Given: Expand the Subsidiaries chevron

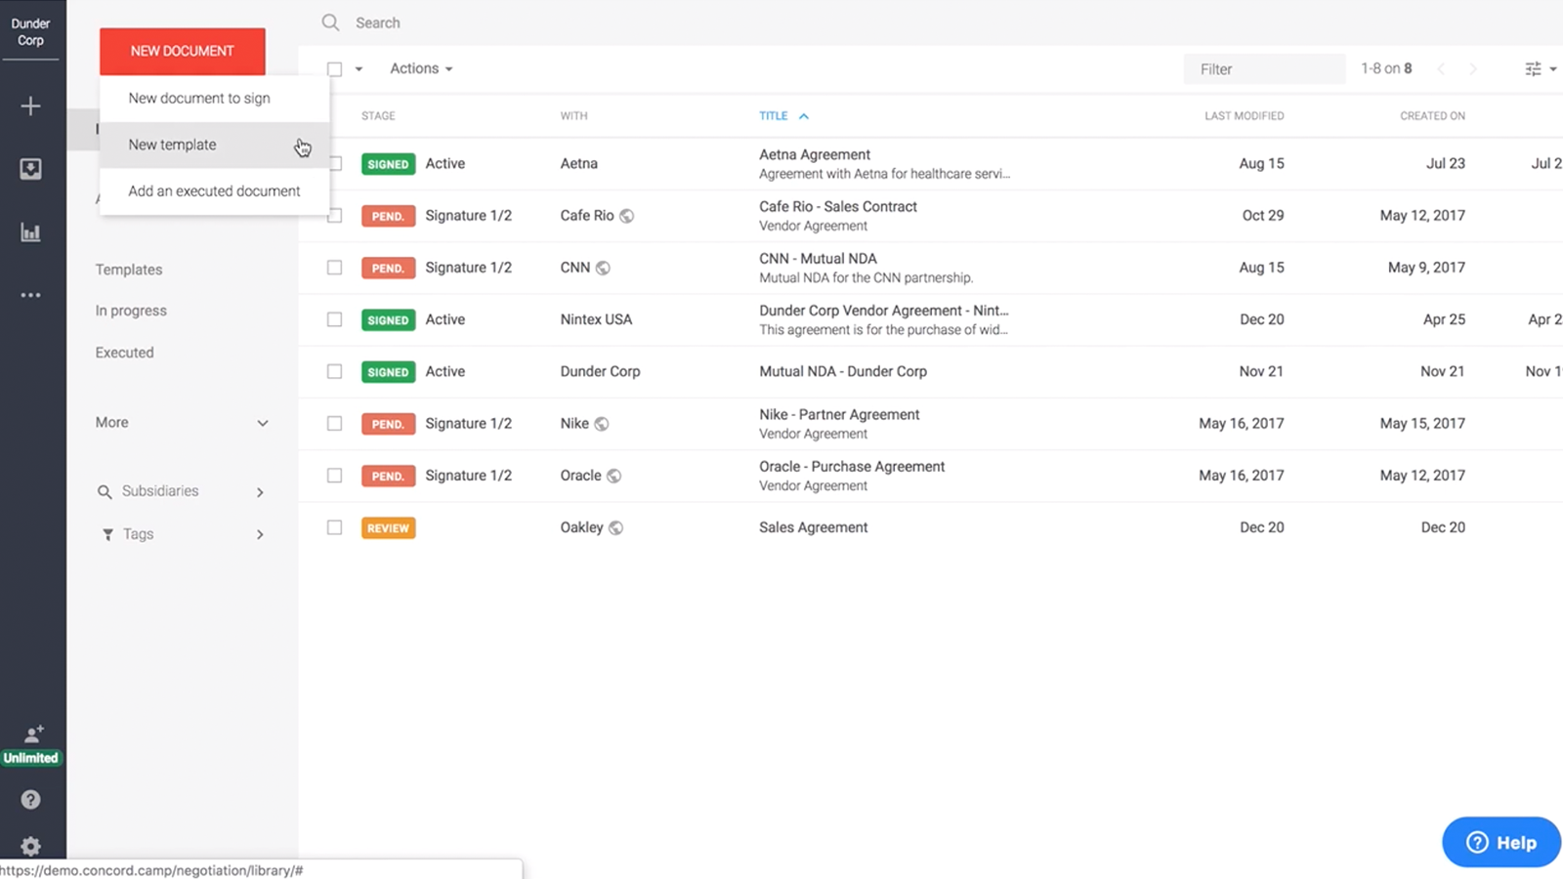Looking at the screenshot, I should pos(260,492).
